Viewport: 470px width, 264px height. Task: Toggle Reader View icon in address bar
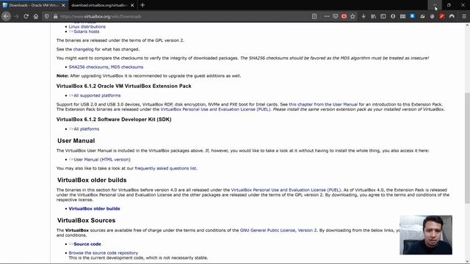coord(314,16)
